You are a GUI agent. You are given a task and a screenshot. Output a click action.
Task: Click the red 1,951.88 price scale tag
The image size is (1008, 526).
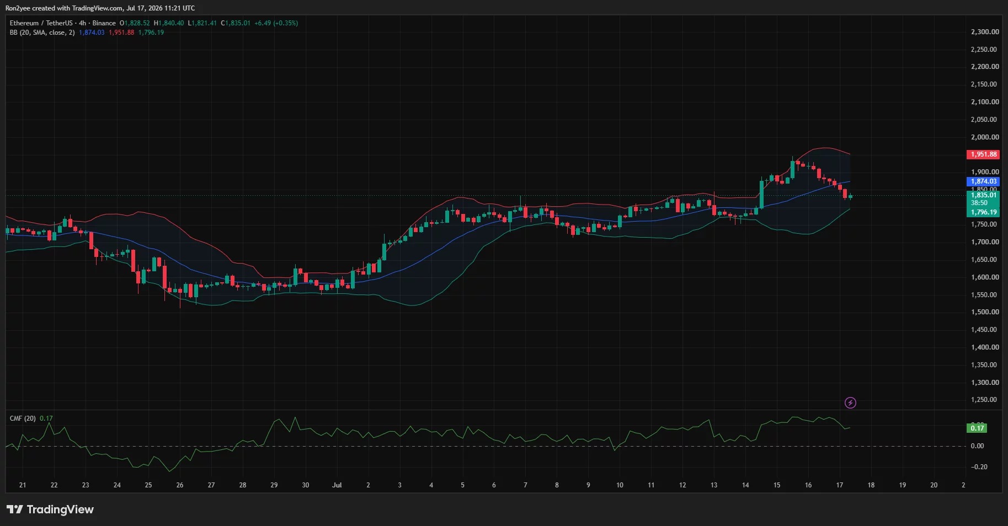tap(984, 154)
